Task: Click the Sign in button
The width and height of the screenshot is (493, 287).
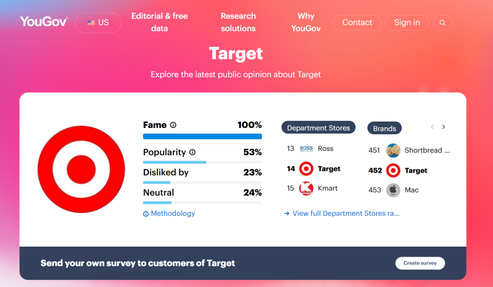Action: coord(407,23)
